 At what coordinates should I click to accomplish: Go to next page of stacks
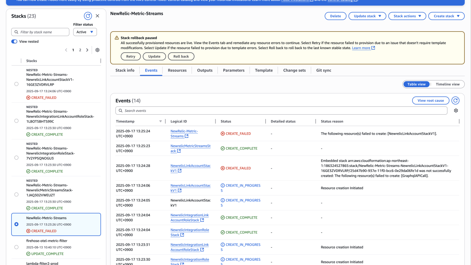[x=87, y=50]
